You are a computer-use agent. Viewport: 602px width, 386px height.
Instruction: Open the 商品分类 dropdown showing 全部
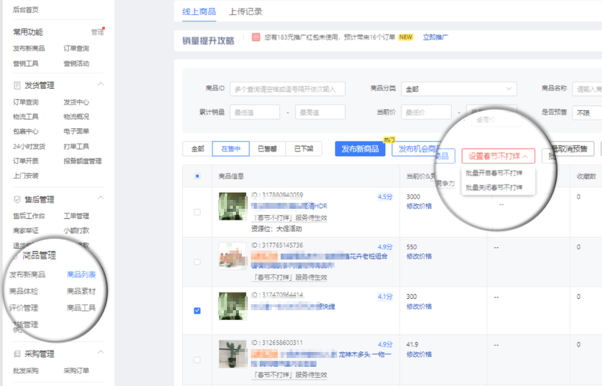(459, 88)
